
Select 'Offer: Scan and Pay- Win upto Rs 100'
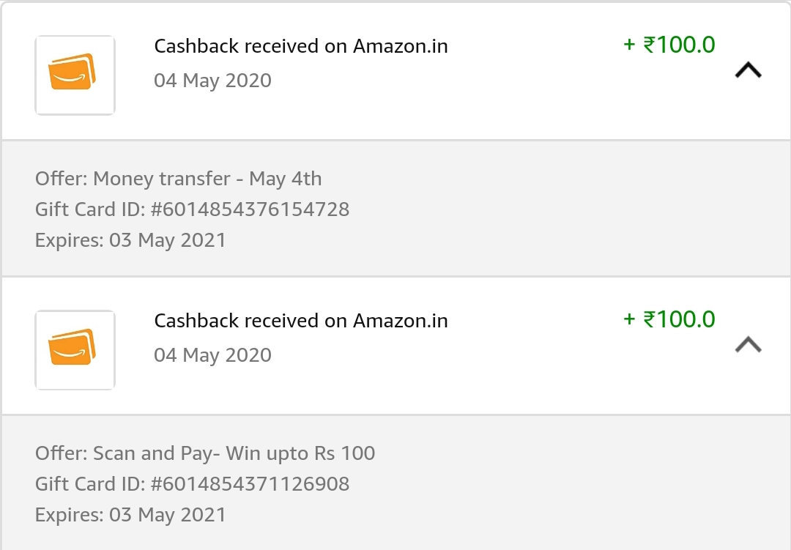coord(205,453)
